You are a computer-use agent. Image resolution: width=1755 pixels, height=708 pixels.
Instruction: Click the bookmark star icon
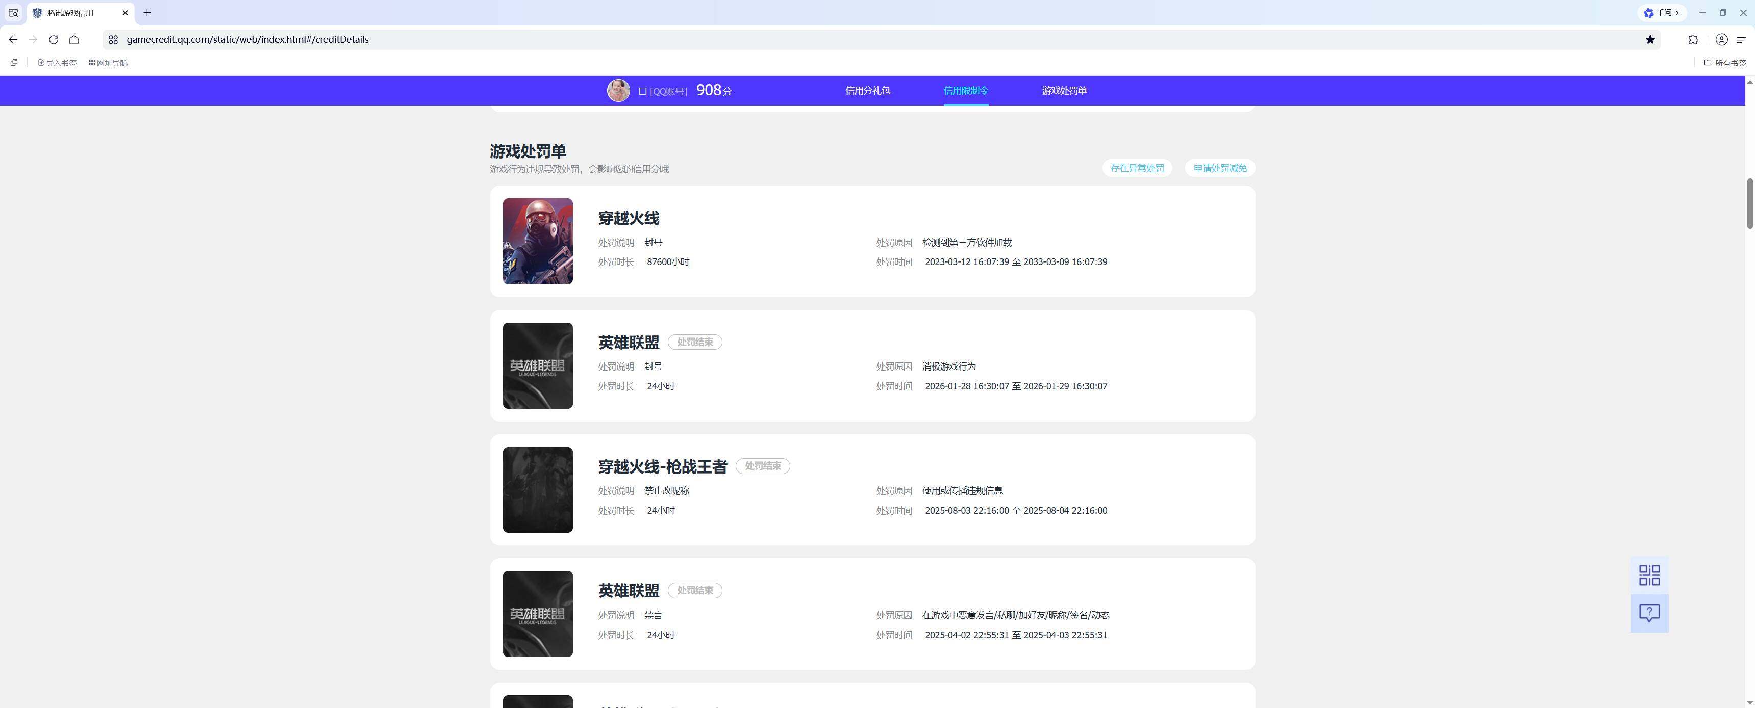tap(1650, 39)
